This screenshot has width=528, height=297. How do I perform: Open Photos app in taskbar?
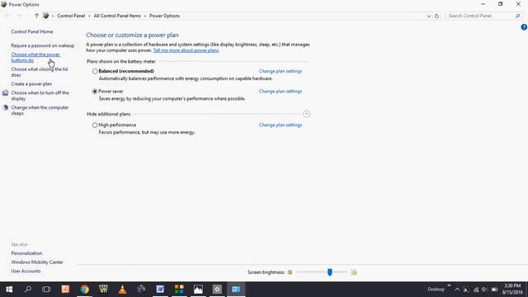(198, 290)
